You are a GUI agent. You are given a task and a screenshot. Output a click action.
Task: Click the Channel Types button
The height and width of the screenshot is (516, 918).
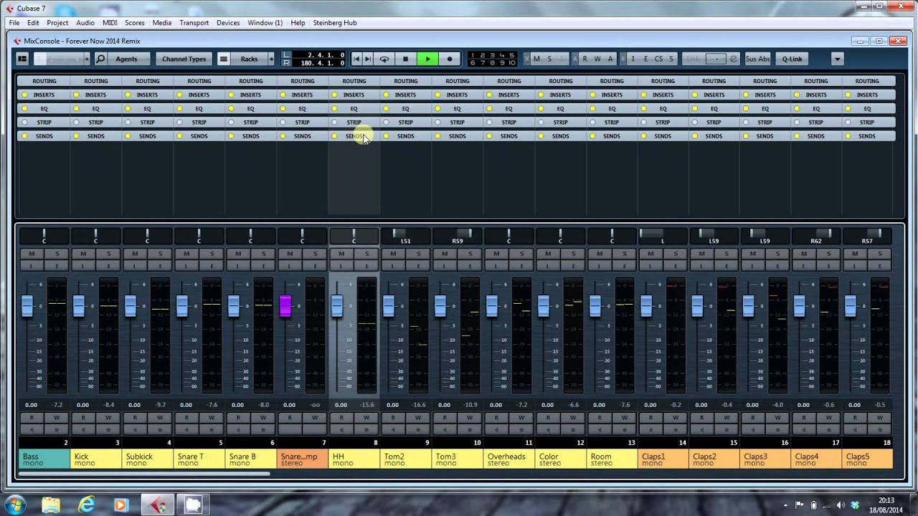pyautogui.click(x=184, y=59)
